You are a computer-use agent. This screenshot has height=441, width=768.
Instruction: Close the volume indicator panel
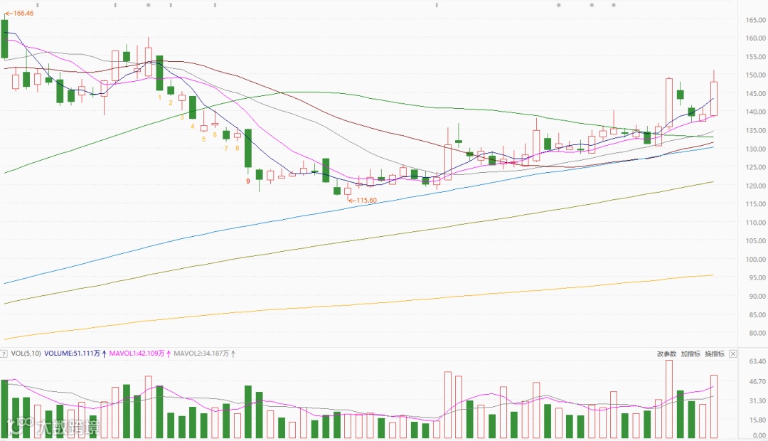pyautogui.click(x=732, y=354)
